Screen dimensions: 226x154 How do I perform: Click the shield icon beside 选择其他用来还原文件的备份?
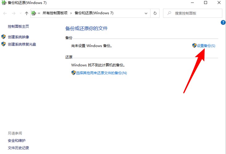point(73,73)
